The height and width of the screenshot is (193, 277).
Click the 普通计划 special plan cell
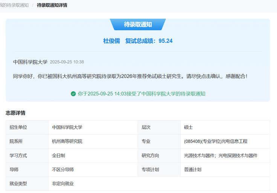[x=193, y=170]
